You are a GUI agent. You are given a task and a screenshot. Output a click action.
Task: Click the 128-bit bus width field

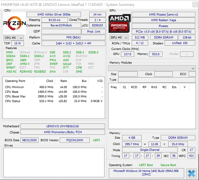(x=187, y=38)
